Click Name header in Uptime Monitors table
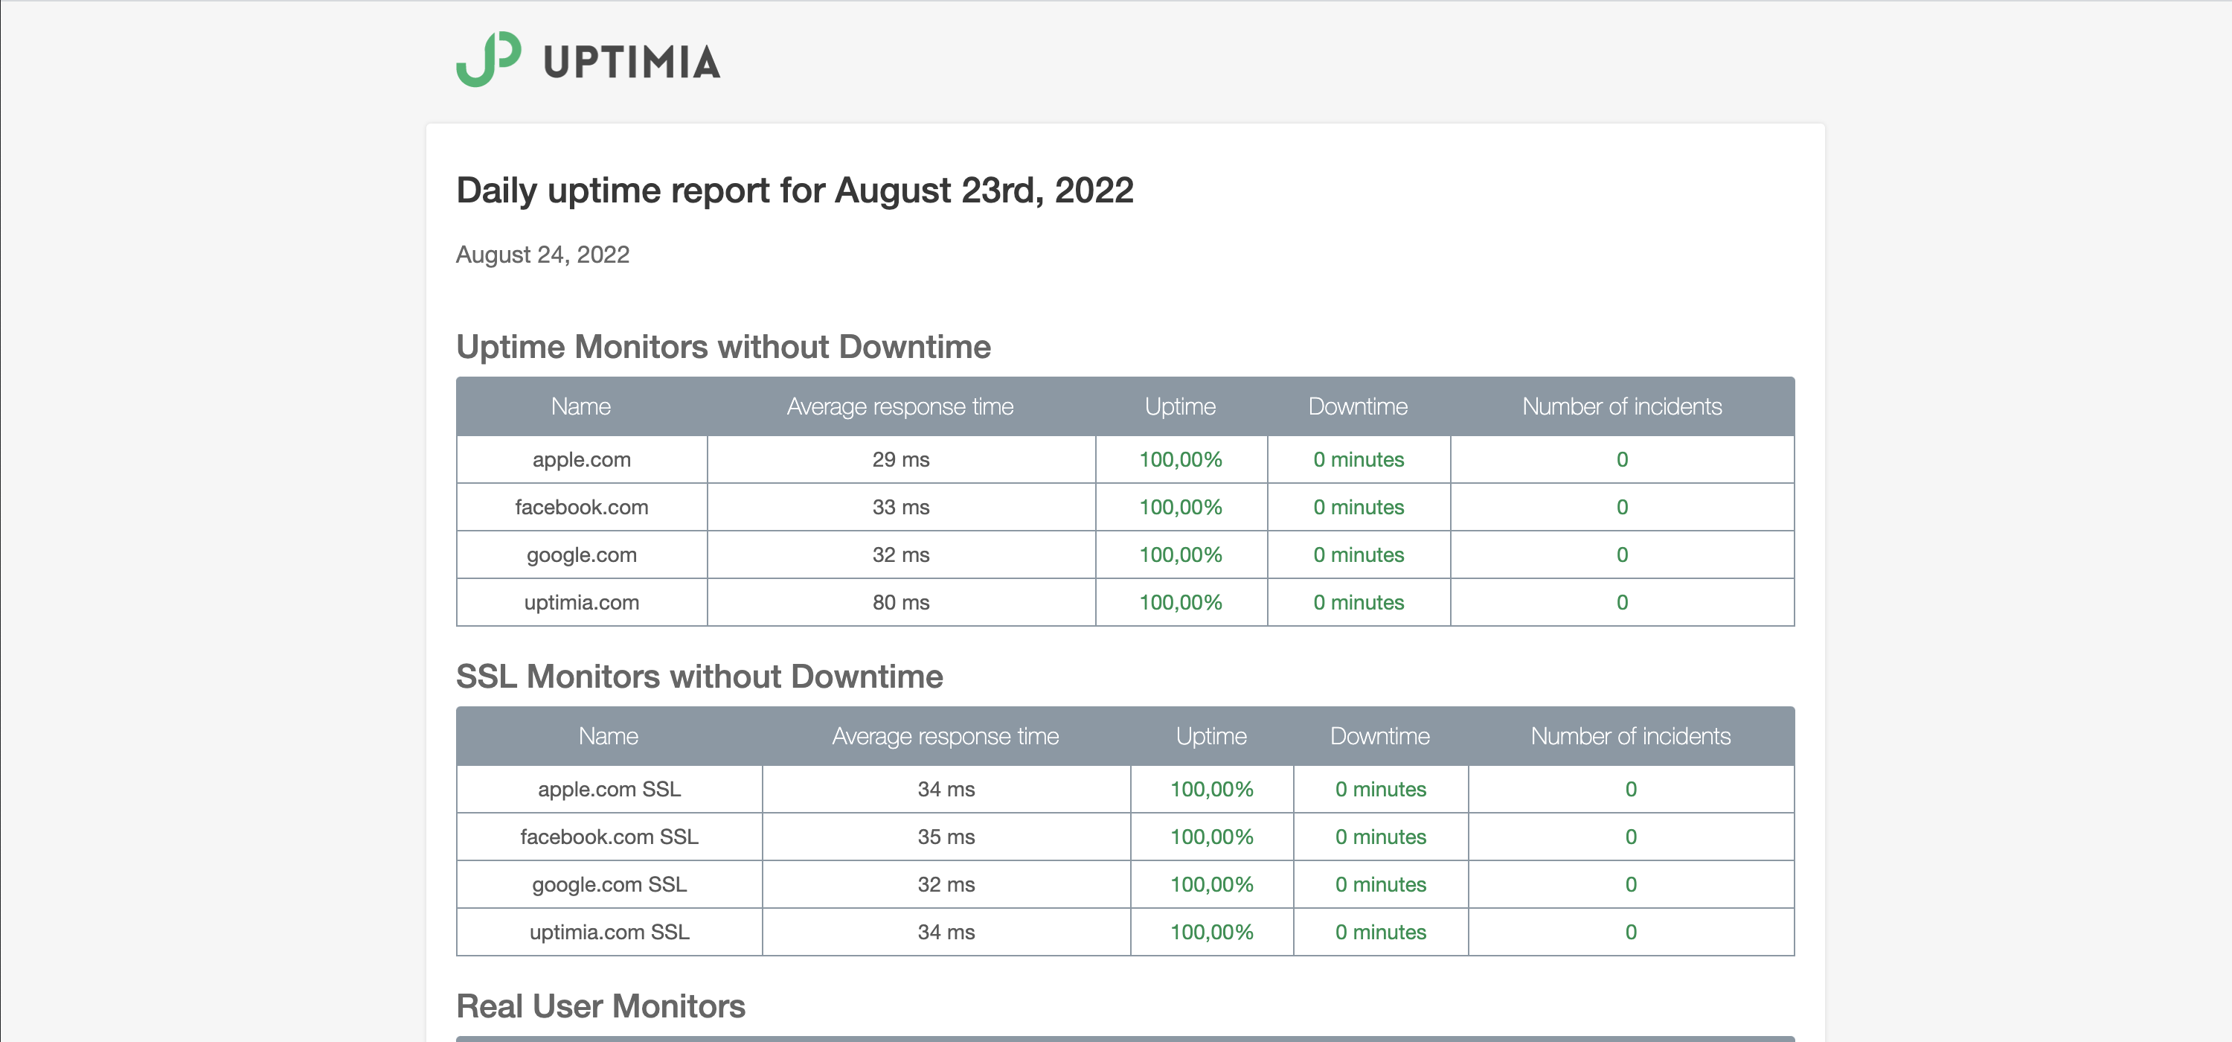Screen dimensions: 2232x1042 coord(581,406)
